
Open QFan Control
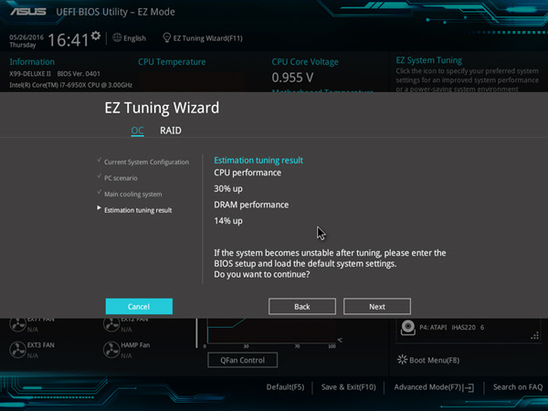(243, 360)
